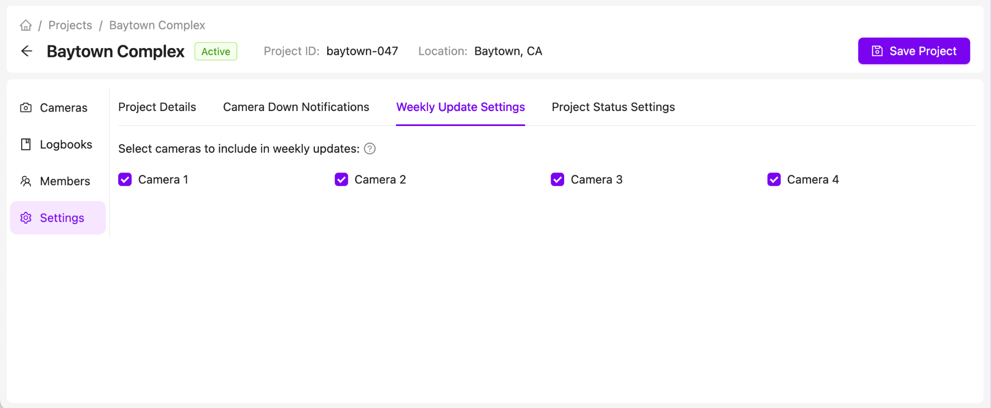991x408 pixels.
Task: Toggle Camera 3 selection off
Action: tap(557, 179)
